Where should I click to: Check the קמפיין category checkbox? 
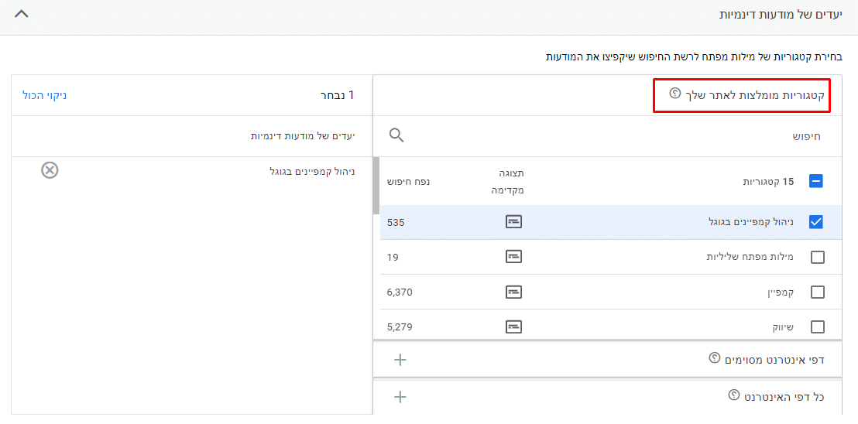click(817, 292)
